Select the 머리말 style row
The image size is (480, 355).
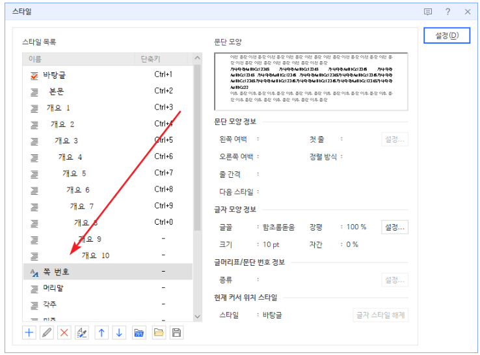[108, 288]
